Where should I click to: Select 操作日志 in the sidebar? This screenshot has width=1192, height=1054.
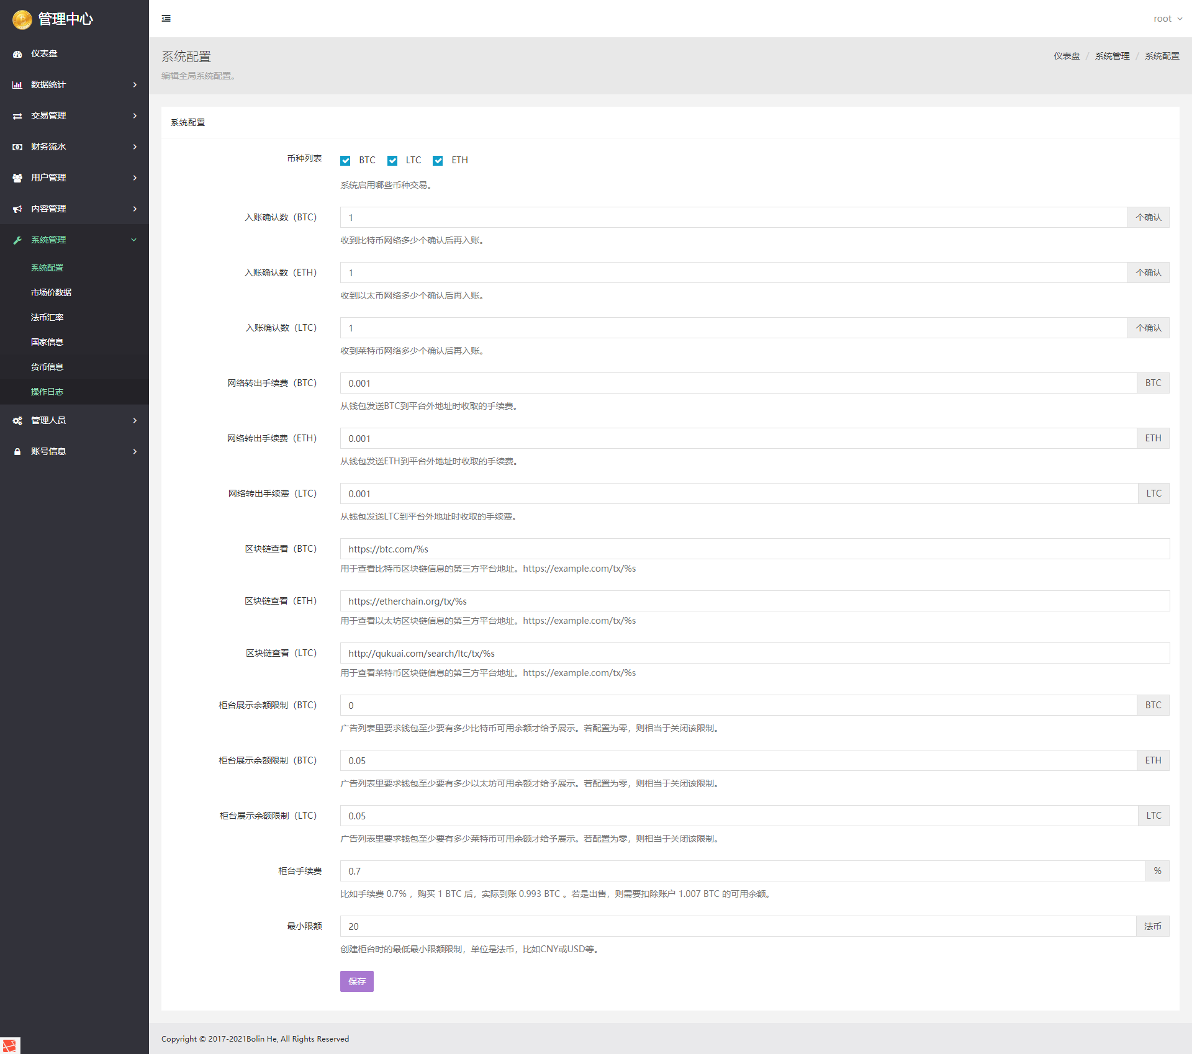click(x=47, y=392)
